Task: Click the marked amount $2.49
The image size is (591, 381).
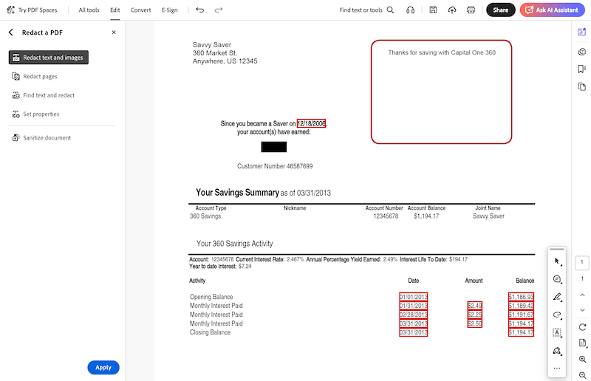Action: pyautogui.click(x=474, y=306)
